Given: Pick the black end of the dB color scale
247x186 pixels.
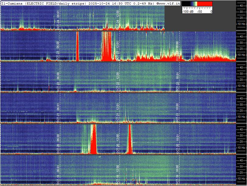Looking at the screenshot, I should click(184, 4).
